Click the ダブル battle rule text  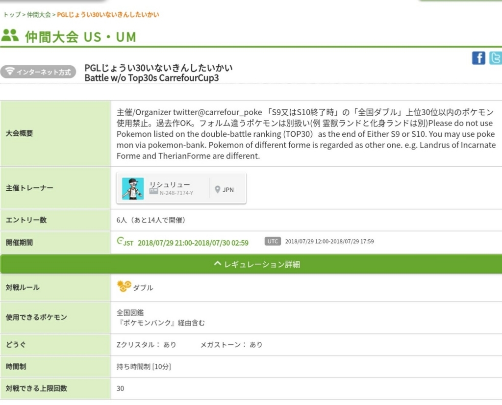pyautogui.click(x=143, y=287)
